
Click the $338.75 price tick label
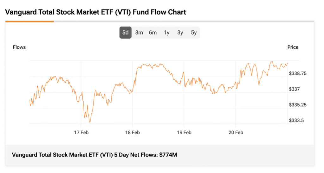(298, 73)
